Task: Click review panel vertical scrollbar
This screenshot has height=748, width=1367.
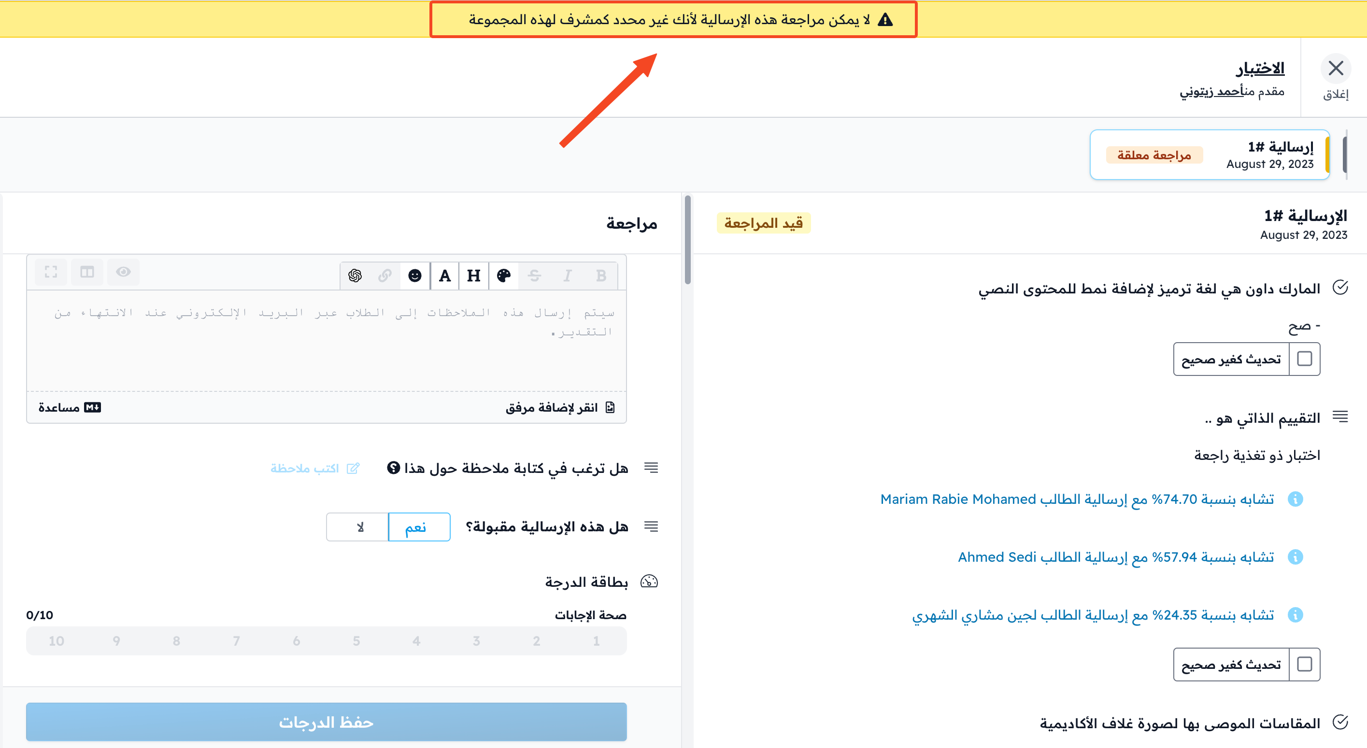Action: [688, 240]
